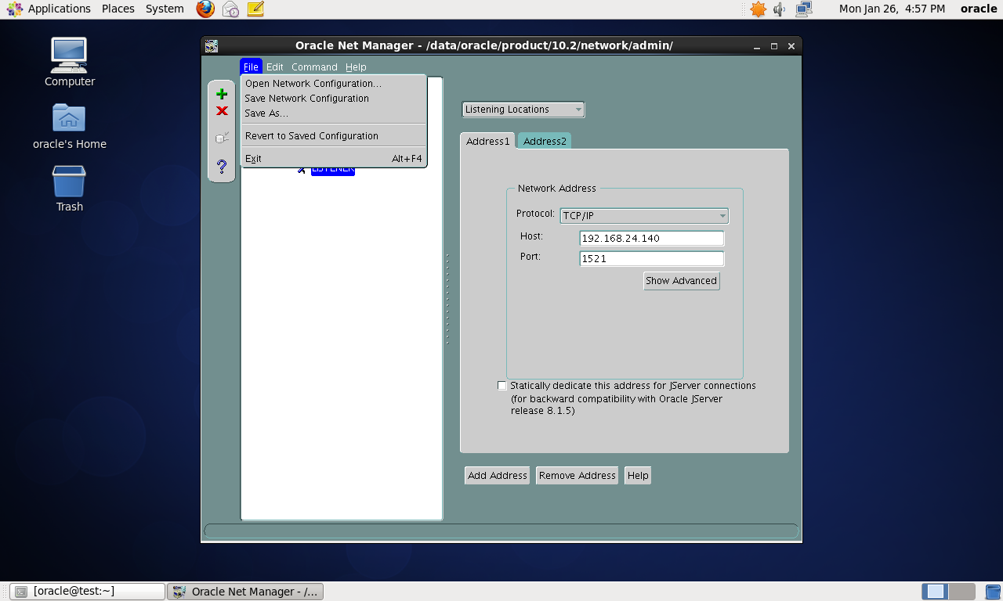The height and width of the screenshot is (601, 1003).
Task: Click the blue question mark Help icon
Action: click(x=222, y=166)
